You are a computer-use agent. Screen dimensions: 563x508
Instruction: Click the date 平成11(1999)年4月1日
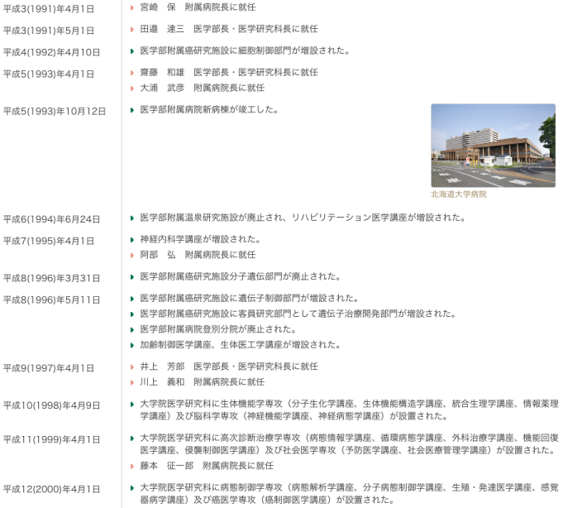point(52,439)
